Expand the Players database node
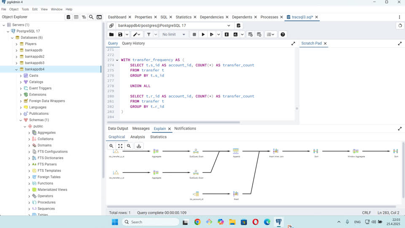Viewport: 405px width, 228px height. pyautogui.click(x=16, y=44)
